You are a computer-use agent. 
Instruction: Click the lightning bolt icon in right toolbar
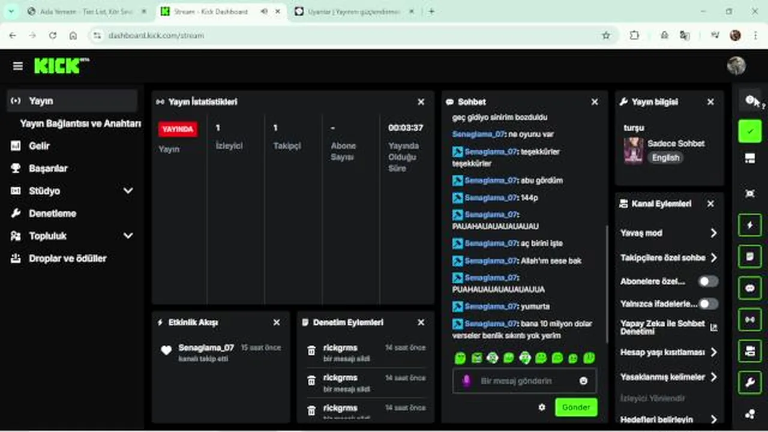point(749,226)
